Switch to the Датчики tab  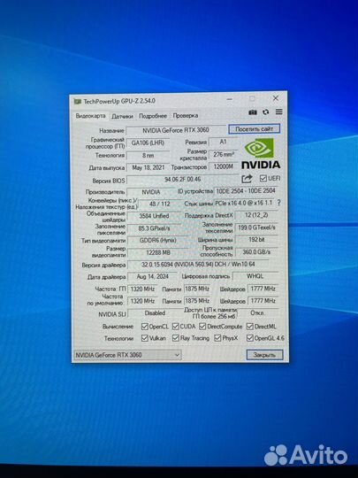click(122, 116)
